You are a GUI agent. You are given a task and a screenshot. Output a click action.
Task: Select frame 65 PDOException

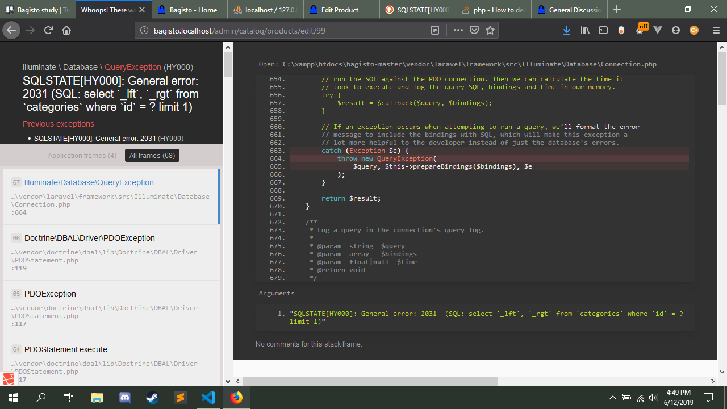click(111, 308)
